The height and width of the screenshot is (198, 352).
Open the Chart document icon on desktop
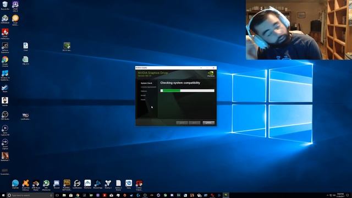click(x=26, y=47)
